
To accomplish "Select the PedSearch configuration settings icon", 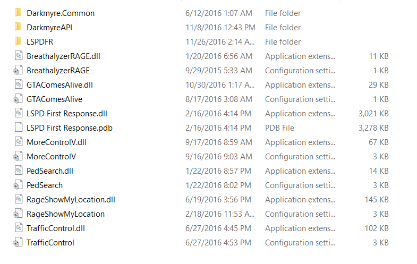I will tap(18, 185).
